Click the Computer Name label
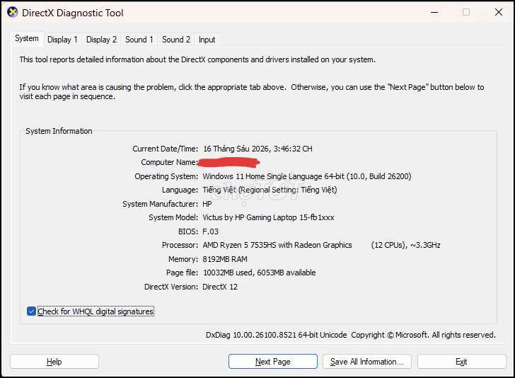 coord(170,162)
